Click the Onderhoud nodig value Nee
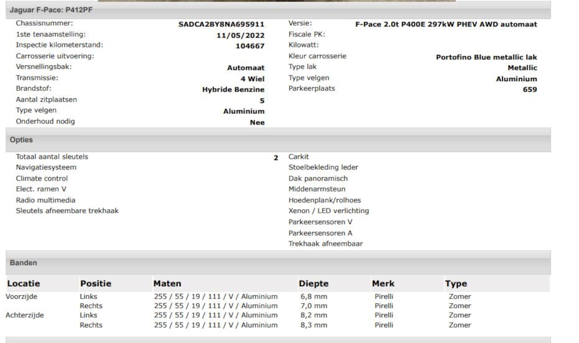579x343 pixels. [257, 123]
